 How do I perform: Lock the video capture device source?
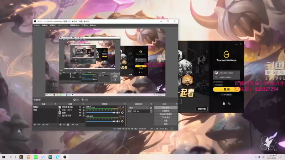coord(83,107)
